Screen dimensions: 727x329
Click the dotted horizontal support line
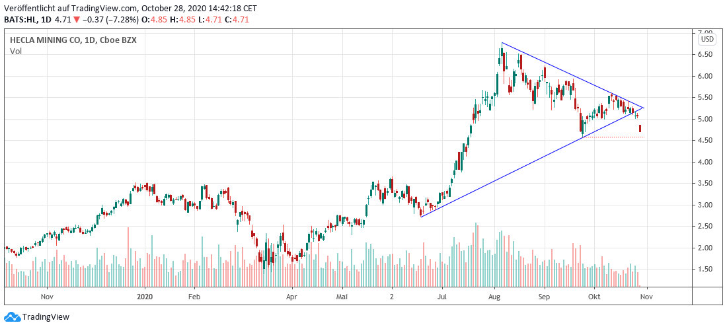coord(615,137)
